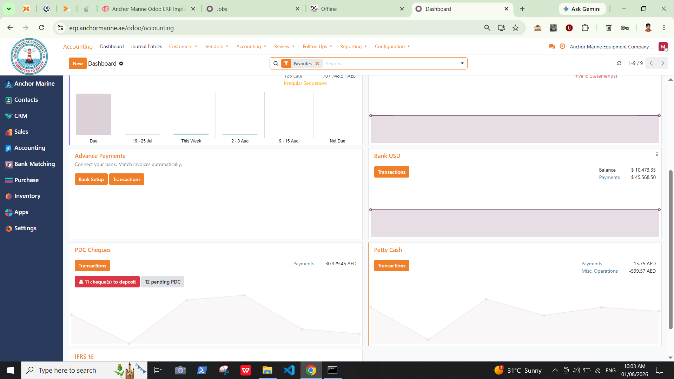Open Journal Entries menu item
This screenshot has width=674, height=379.
(x=146, y=46)
